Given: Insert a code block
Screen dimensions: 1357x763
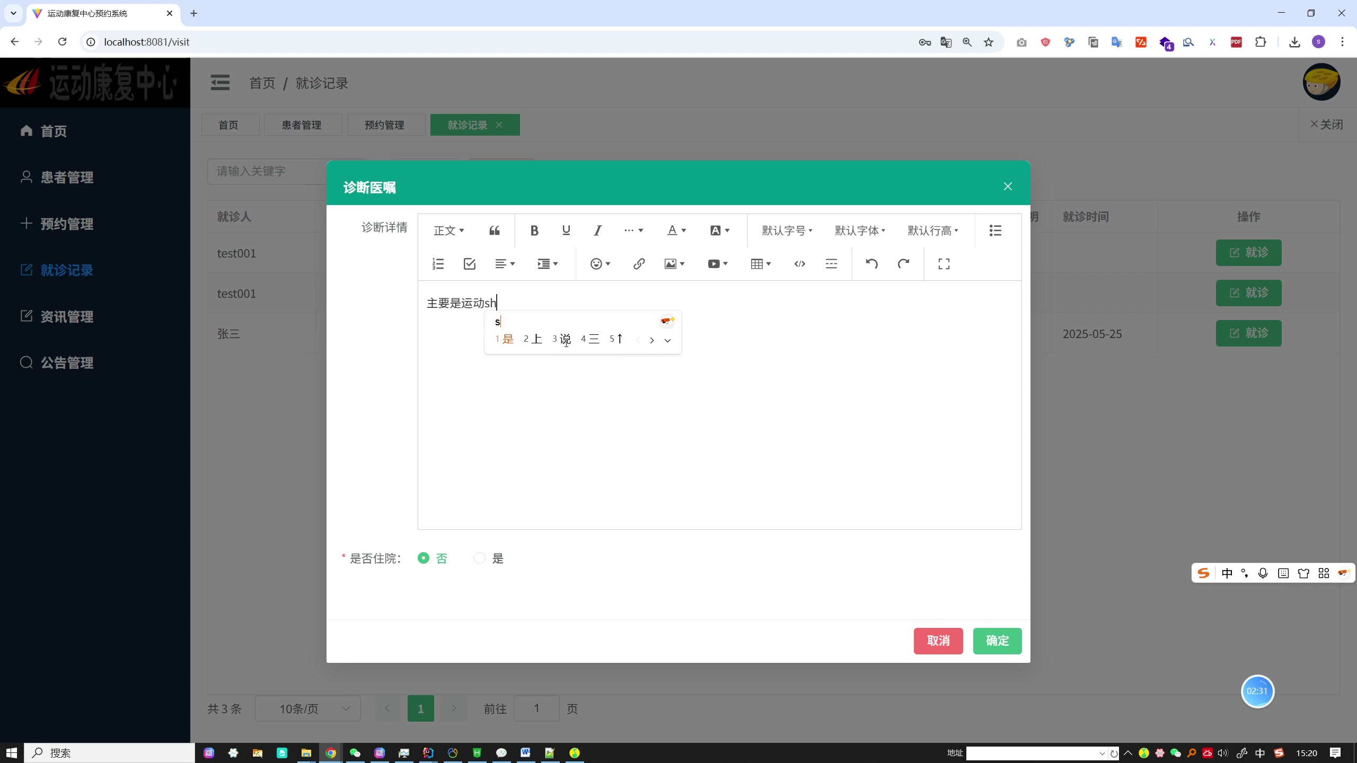Looking at the screenshot, I should tap(799, 264).
